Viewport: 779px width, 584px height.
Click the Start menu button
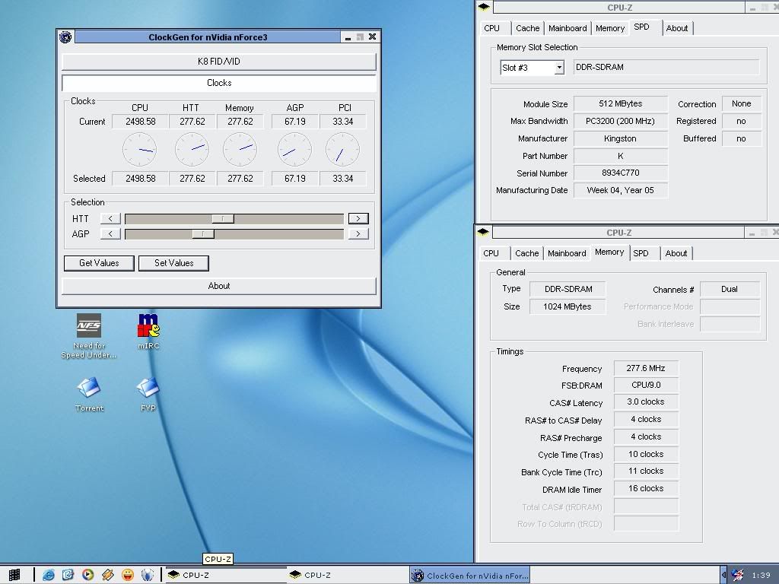click(14, 575)
